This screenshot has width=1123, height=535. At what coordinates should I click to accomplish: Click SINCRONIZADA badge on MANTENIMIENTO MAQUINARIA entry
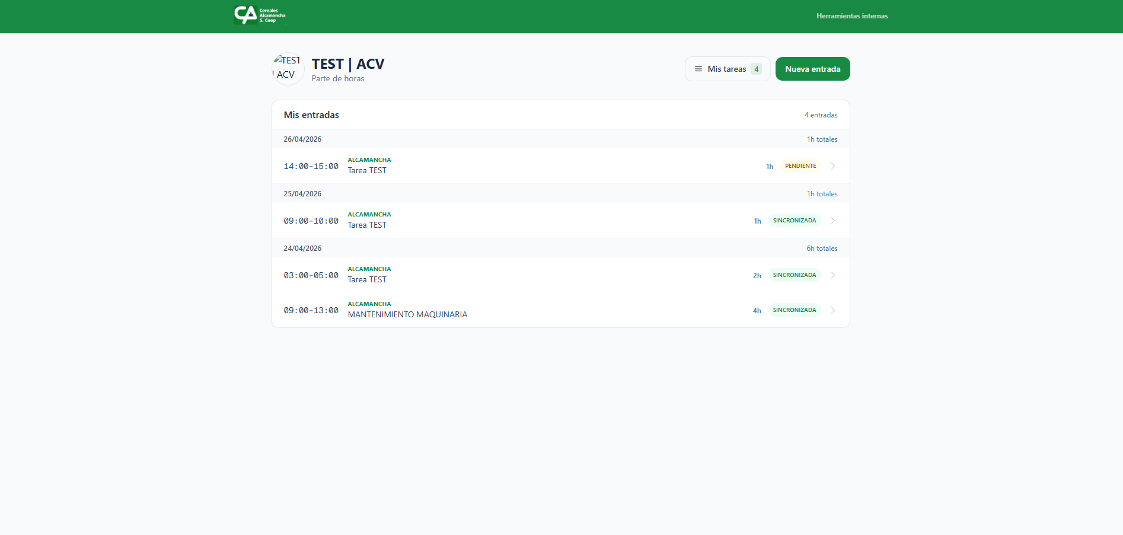click(794, 310)
